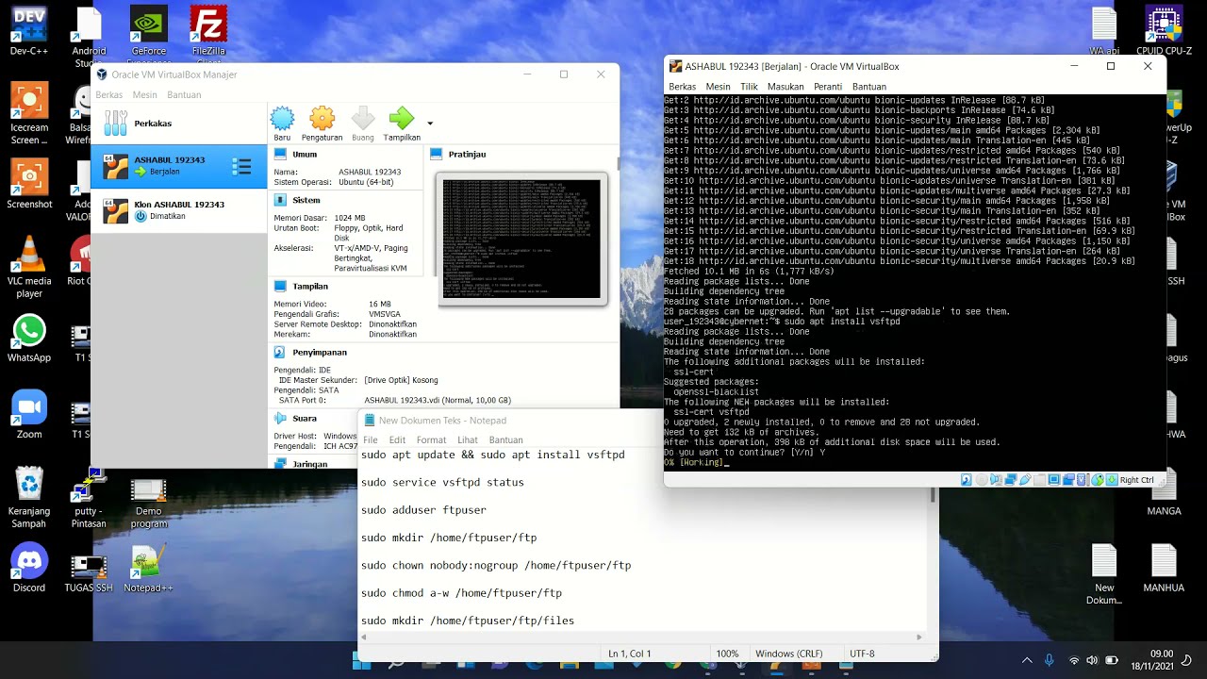Click the putty - Pintasan desktop shortcut
The image size is (1207, 679).
click(89, 498)
